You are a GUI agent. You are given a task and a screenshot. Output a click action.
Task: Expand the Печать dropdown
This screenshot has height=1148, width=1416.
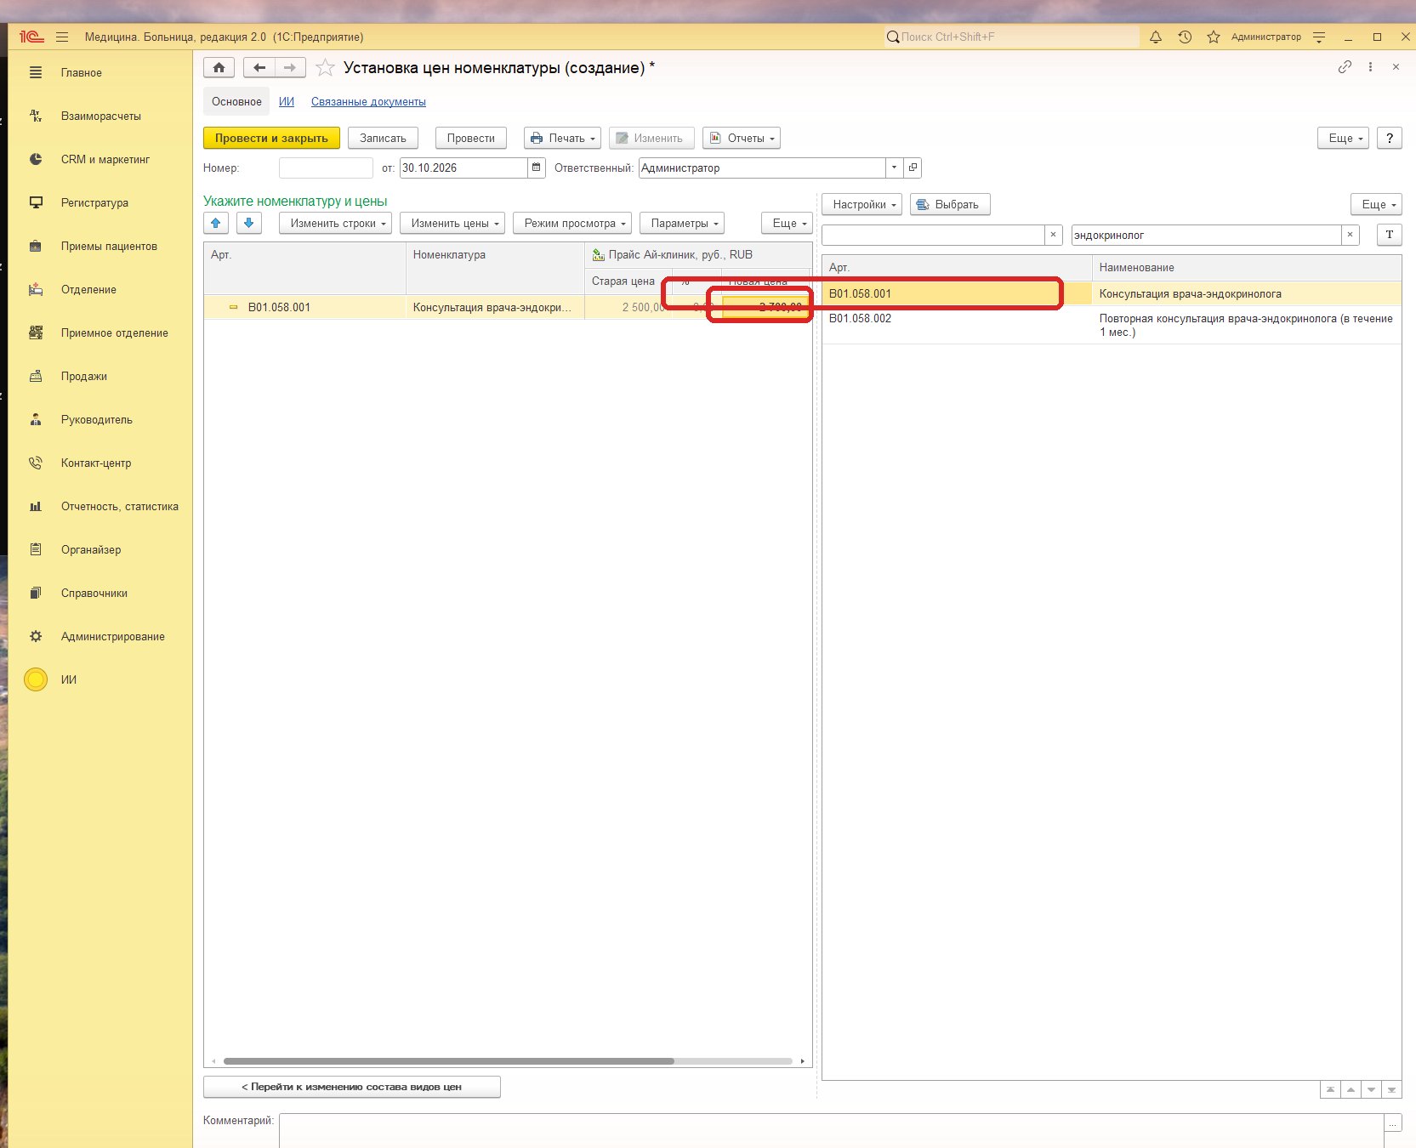(x=562, y=138)
